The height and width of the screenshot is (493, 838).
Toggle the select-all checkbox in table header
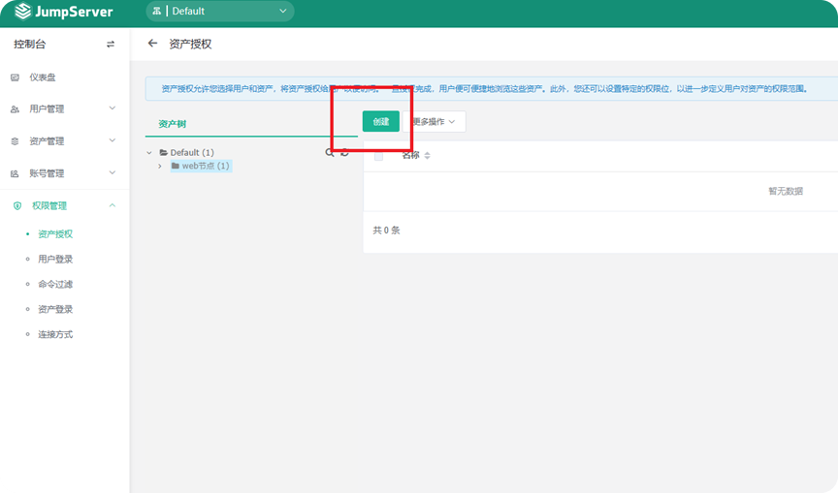pos(378,156)
